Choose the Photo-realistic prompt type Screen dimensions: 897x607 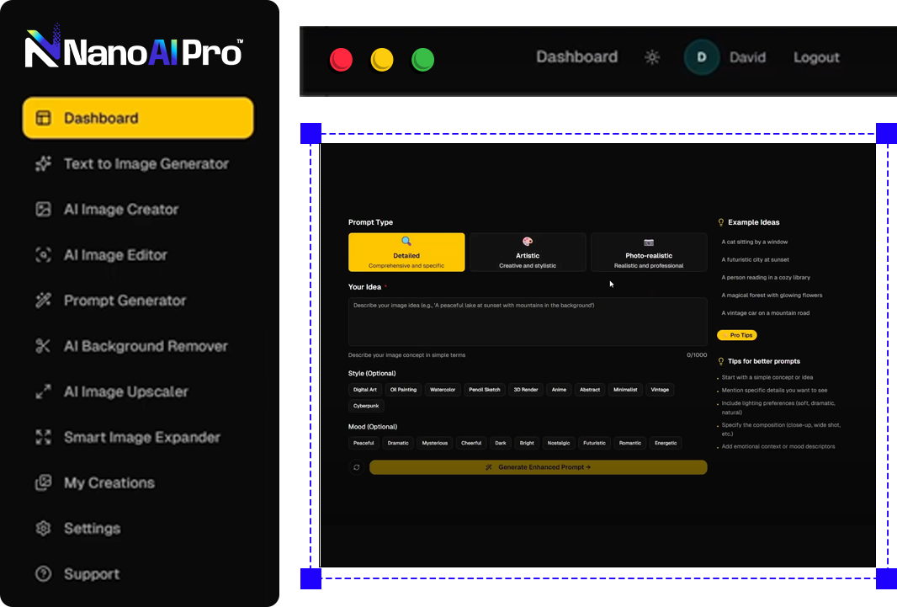(x=649, y=253)
